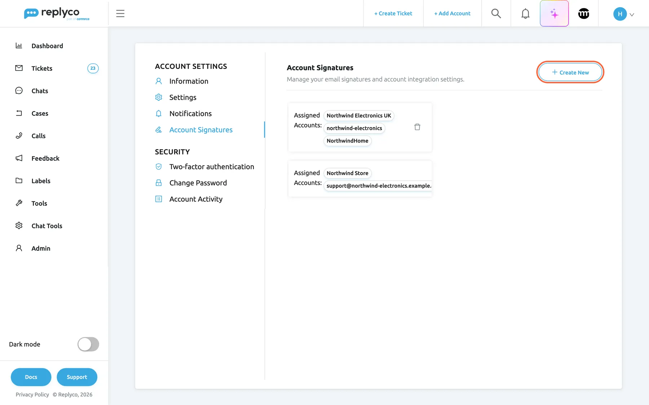The height and width of the screenshot is (405, 649).
Task: Select the Account Signatures menu item
Action: 201,130
